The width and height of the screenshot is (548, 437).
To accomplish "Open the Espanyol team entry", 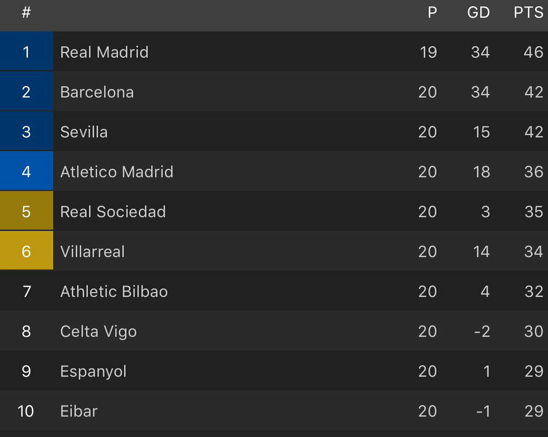I will pos(93,371).
